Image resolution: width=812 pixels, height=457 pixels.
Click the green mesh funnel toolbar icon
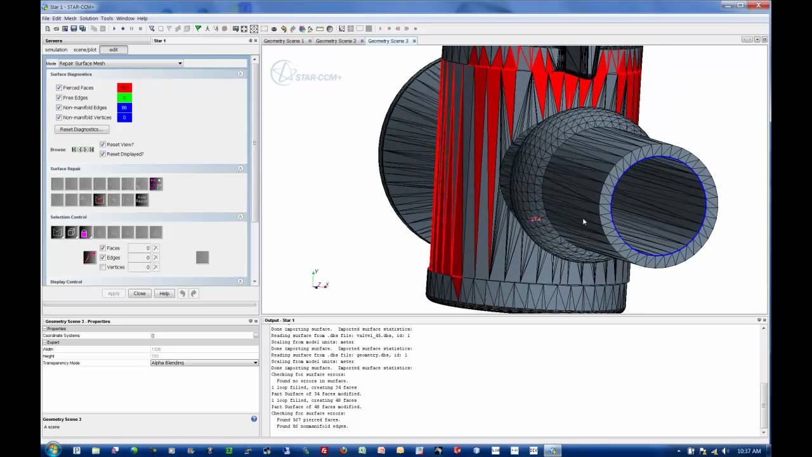tap(198, 29)
